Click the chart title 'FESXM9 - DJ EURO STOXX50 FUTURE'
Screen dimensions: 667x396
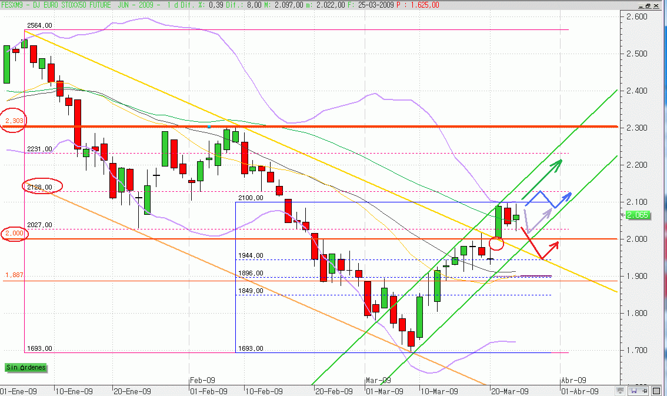tap(56, 5)
